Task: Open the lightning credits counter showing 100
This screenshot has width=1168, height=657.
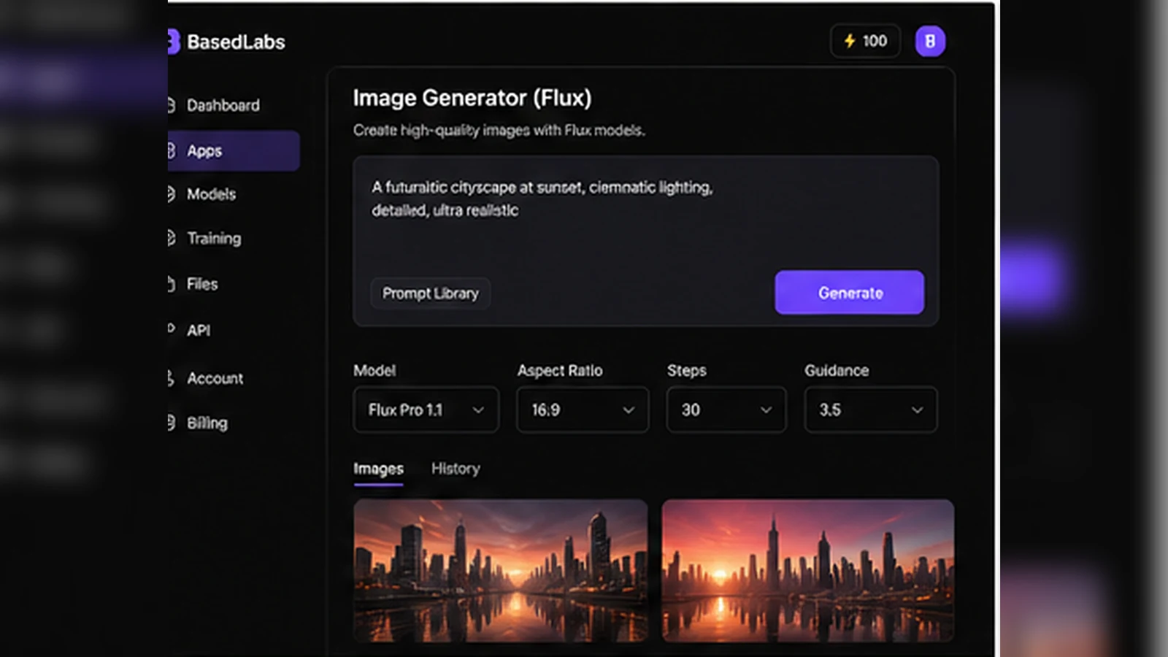Action: [x=865, y=41]
